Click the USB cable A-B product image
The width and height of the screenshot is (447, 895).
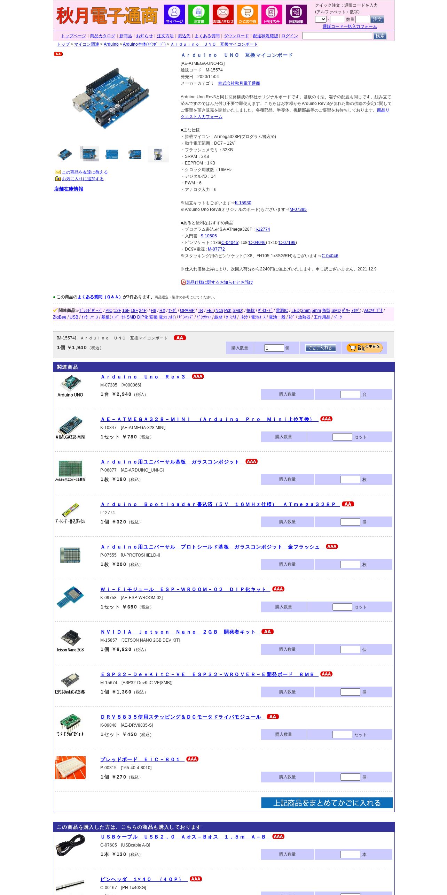70,845
